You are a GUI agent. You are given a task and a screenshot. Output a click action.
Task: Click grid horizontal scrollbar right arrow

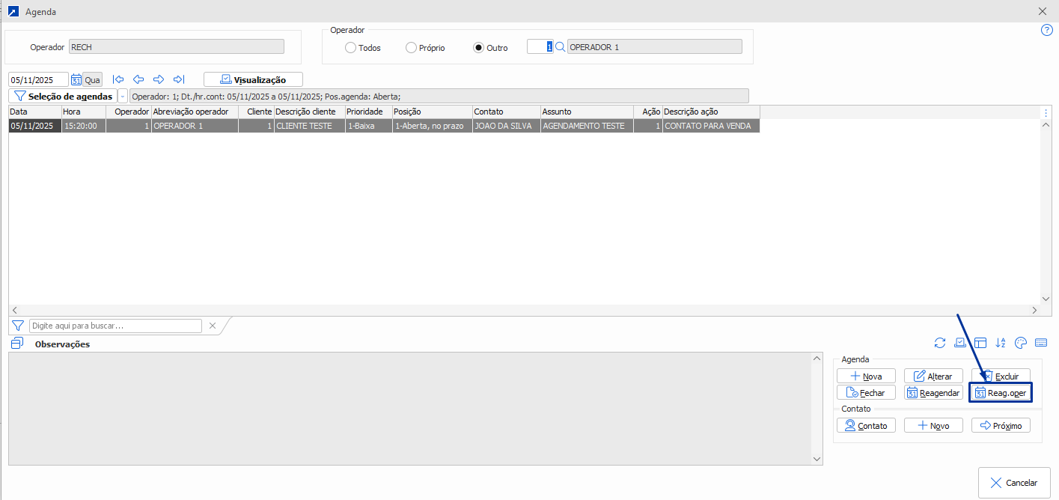point(1034,310)
